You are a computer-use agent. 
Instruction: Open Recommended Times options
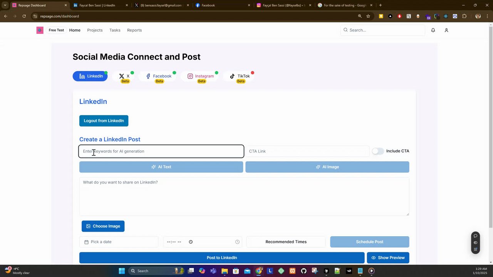pyautogui.click(x=286, y=242)
